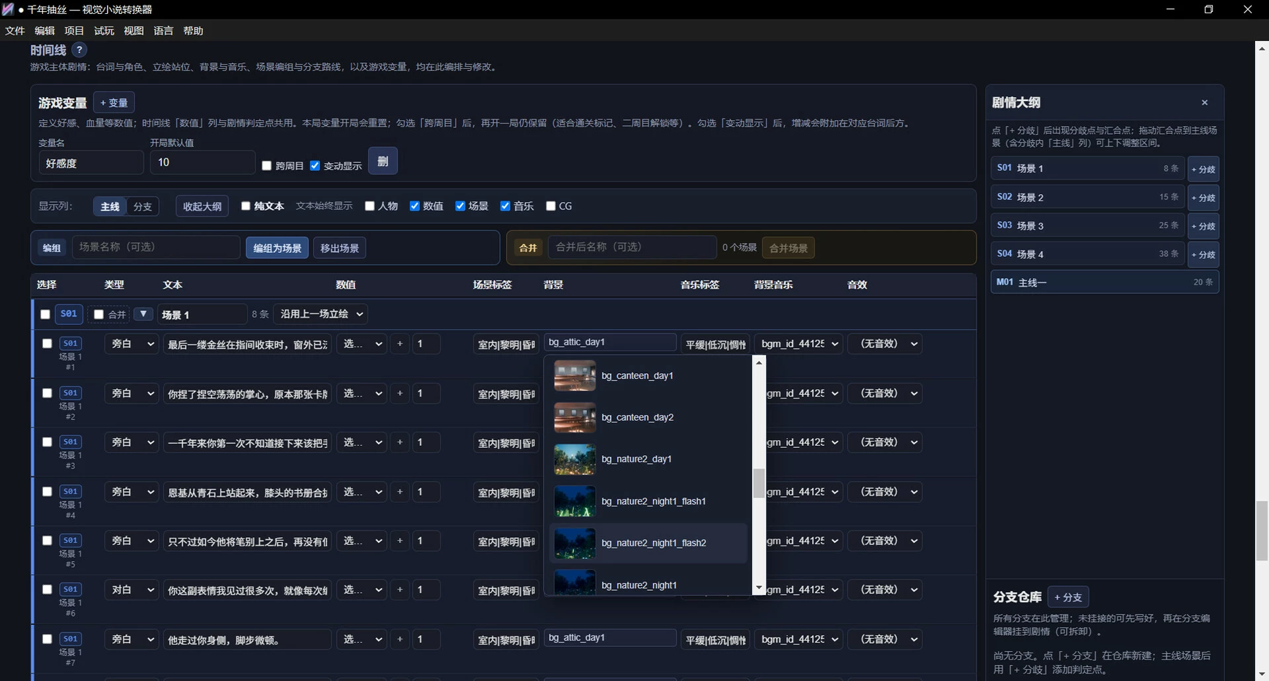
Task: Collapse scene 1 with the triangle toggle
Action: point(143,314)
